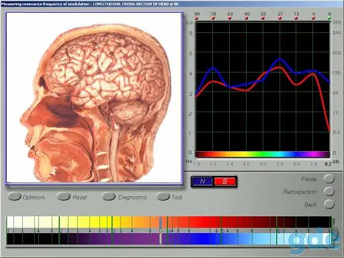Screen dimensions: 344x258
Task: Click the purple-to-blue gradient scale bar
Action: (x=169, y=239)
